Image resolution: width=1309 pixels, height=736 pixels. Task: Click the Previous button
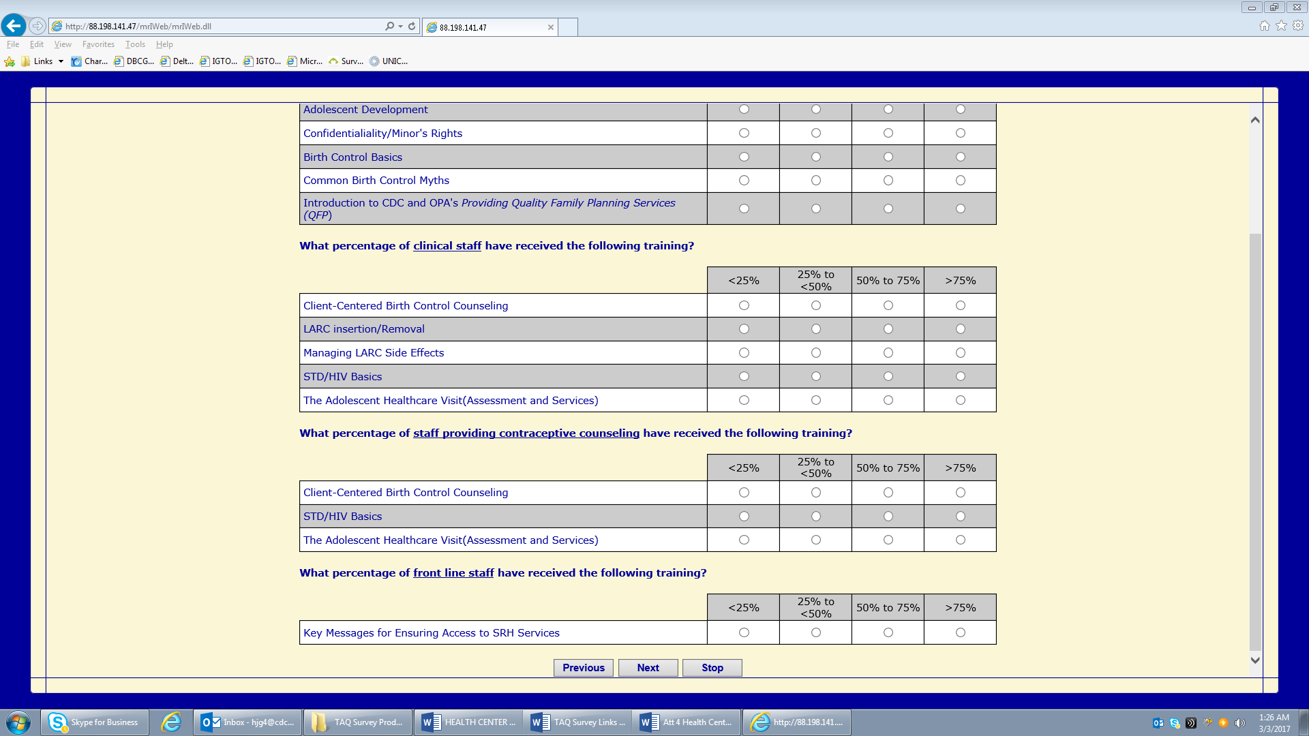coord(584,668)
